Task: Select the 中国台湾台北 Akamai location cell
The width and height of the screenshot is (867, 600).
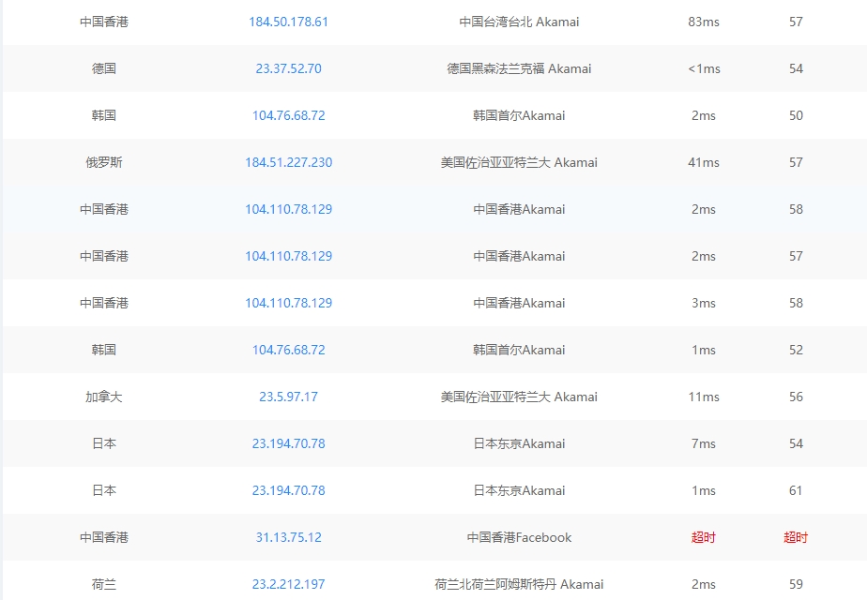Action: [x=519, y=22]
